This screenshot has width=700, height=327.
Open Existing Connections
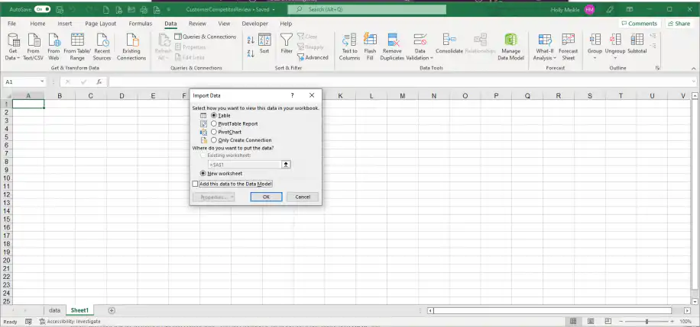(131, 46)
